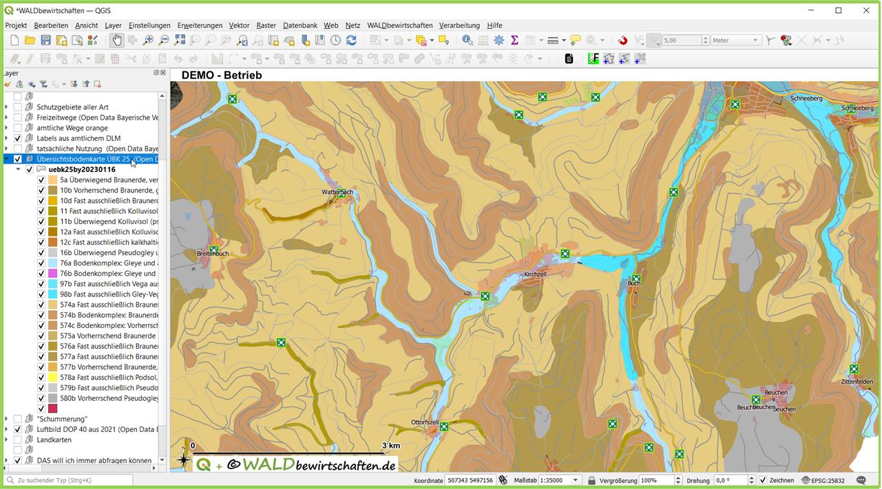This screenshot has width=882, height=489.
Task: Enable the Schutzgebiete aller Art layer
Action: [18, 107]
